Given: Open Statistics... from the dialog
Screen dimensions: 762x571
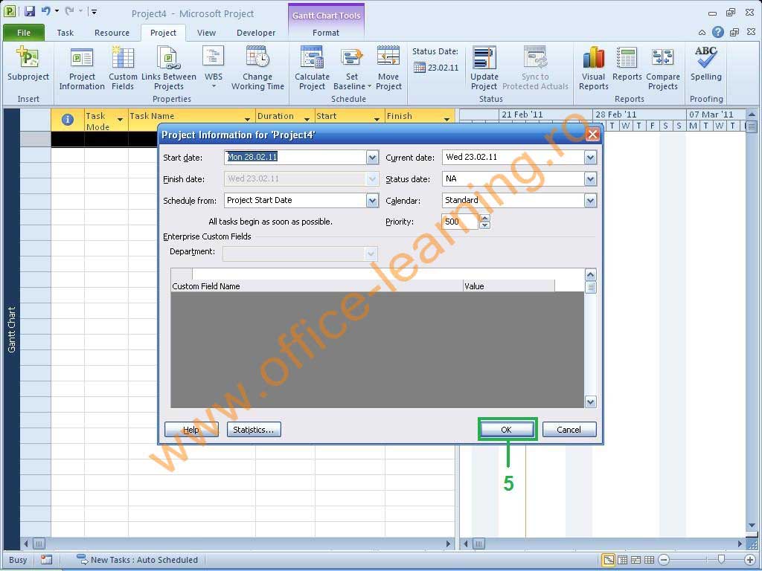Looking at the screenshot, I should [254, 430].
